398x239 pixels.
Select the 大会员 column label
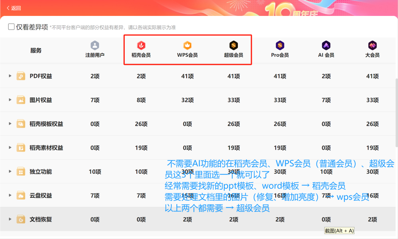372,55
